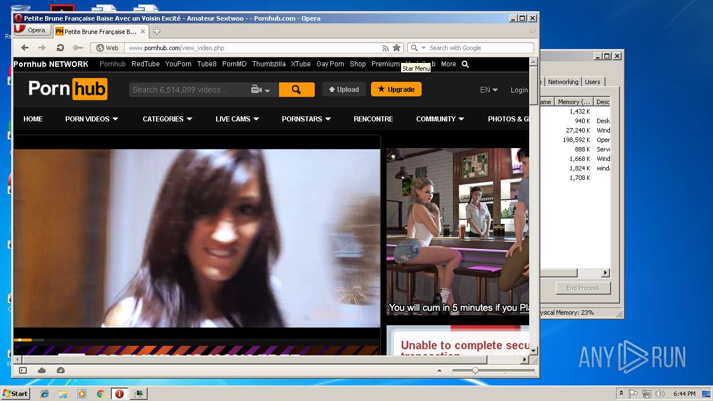Click the site logo in the header

pyautogui.click(x=68, y=89)
